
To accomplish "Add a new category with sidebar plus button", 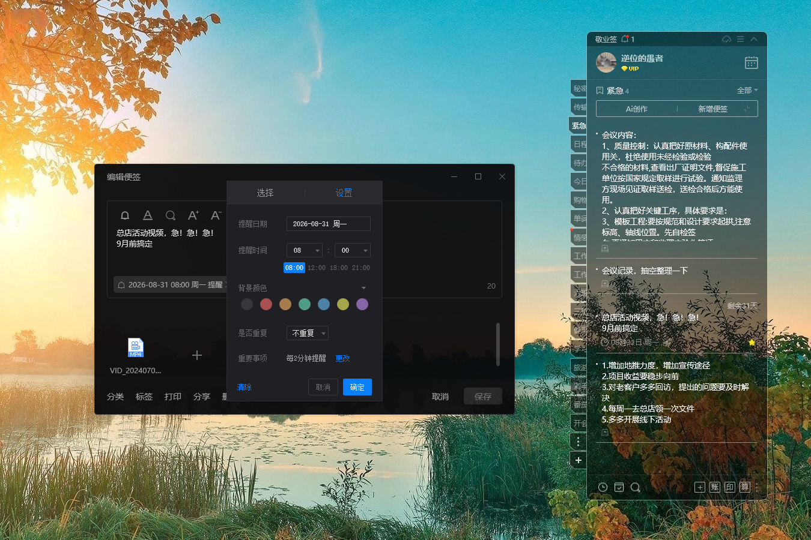I will tap(578, 460).
